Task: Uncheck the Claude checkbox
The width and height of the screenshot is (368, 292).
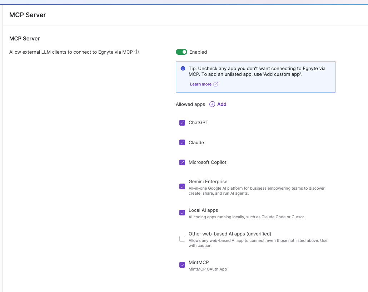Action: 182,142
